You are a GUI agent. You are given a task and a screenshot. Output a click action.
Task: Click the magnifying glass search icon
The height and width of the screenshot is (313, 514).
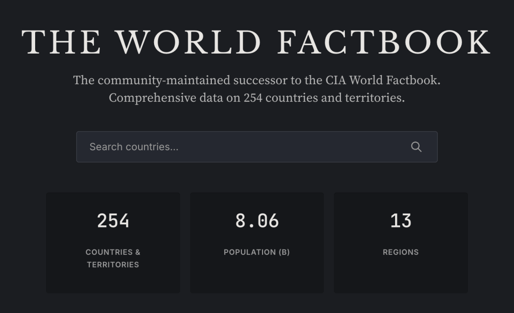pos(416,147)
